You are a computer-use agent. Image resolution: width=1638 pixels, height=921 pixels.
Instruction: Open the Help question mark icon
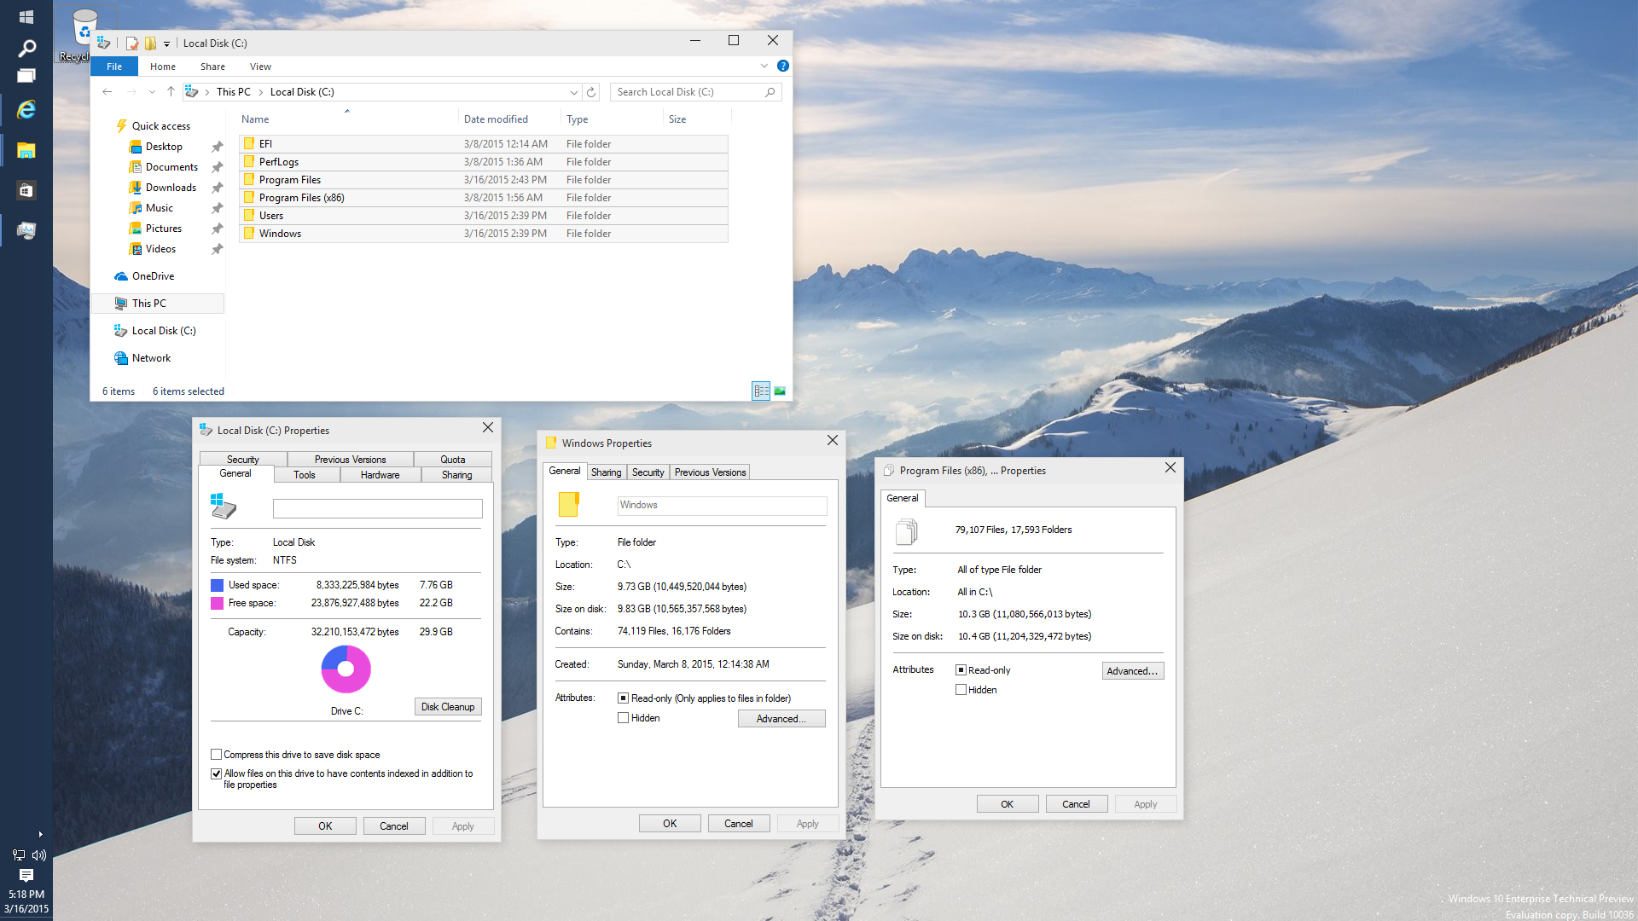pos(782,66)
